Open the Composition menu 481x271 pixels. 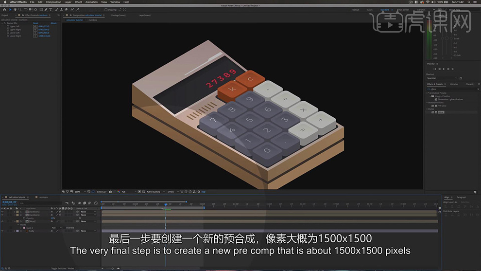pos(53,2)
